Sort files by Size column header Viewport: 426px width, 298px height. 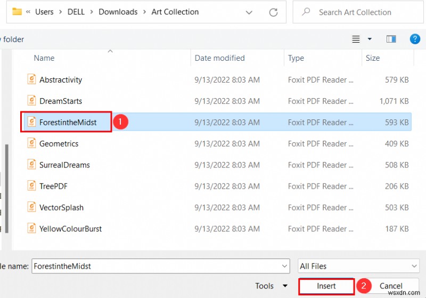pyautogui.click(x=373, y=58)
